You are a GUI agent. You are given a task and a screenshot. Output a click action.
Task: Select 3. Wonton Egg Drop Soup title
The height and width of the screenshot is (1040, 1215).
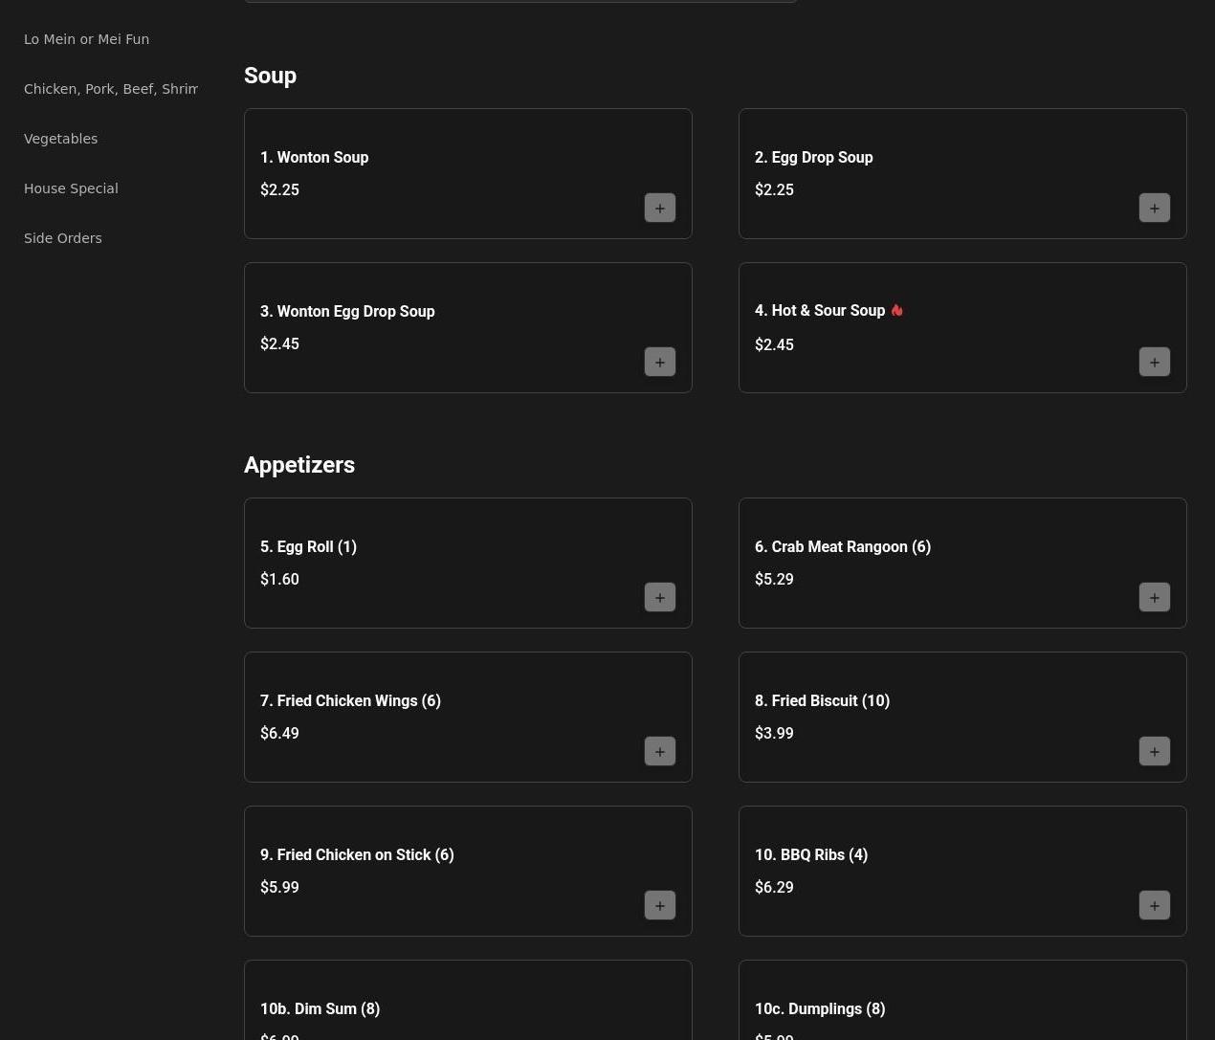click(347, 311)
